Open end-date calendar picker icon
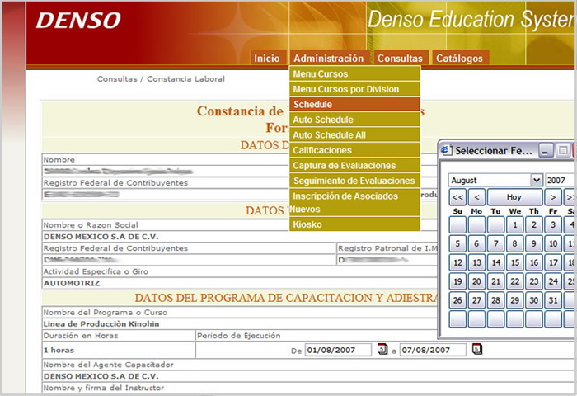 click(x=477, y=349)
